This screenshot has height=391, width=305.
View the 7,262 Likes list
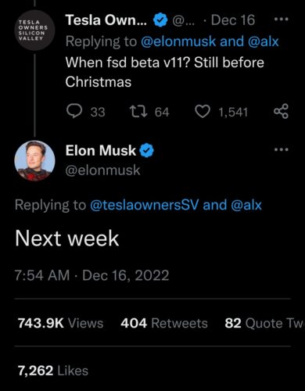point(53,371)
